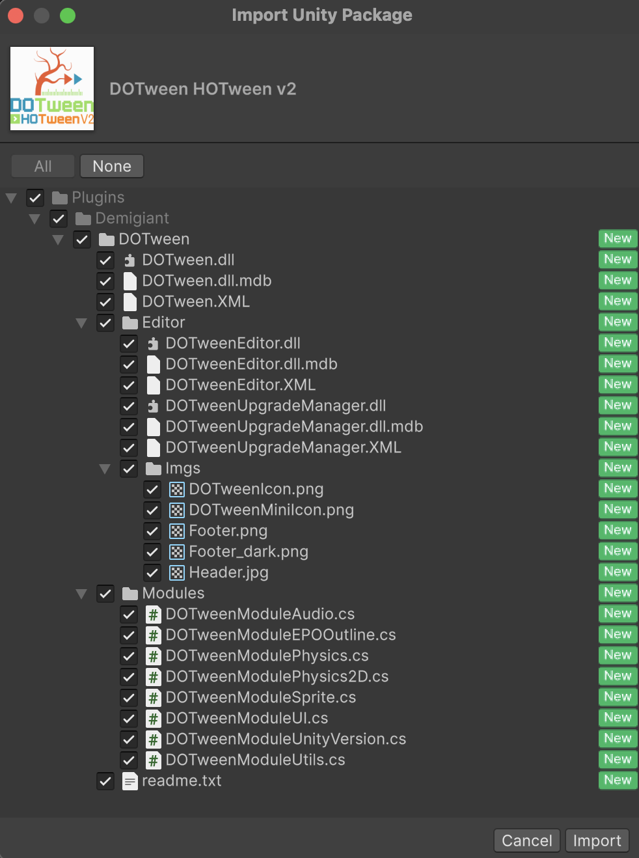Click the DOTweenUpgradeManager.dll.mdb file name
Viewport: 639px width, 858px height.
coord(294,426)
